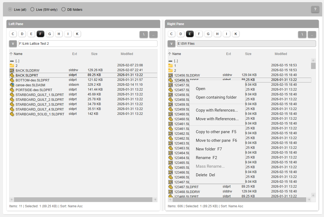Switch right pane to drive I
This screenshot has height=217, width=324.
(227, 34)
